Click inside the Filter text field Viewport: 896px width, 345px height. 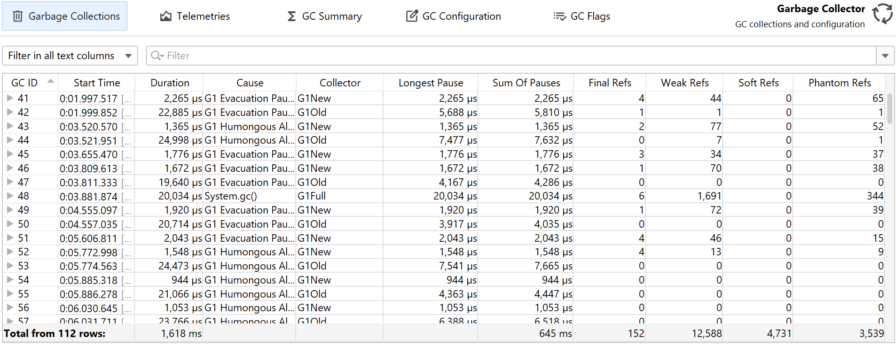[470, 56]
